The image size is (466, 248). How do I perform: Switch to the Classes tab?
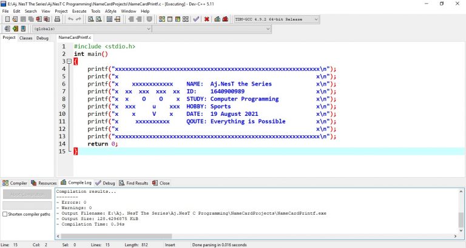click(26, 38)
